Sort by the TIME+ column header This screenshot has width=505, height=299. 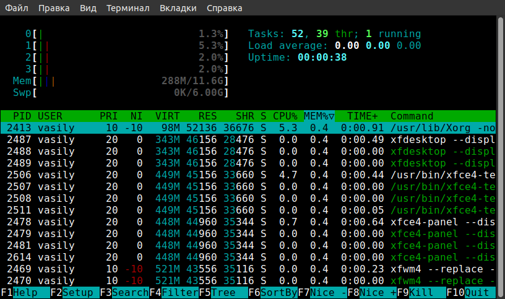tap(362, 116)
